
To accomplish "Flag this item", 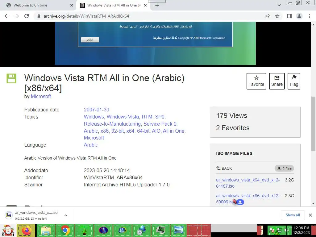I will tap(294, 81).
